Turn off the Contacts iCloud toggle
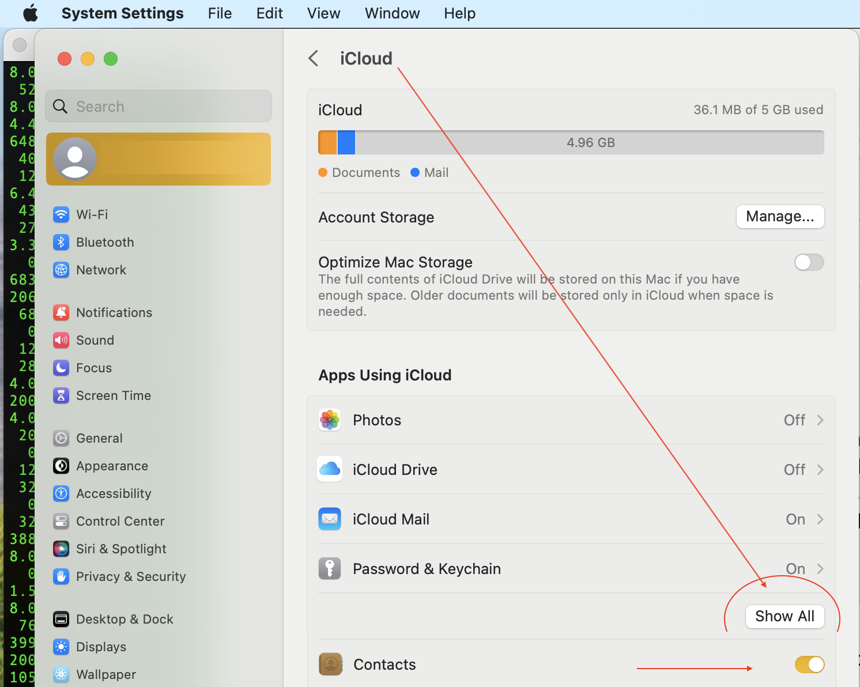860x687 pixels. [x=809, y=665]
